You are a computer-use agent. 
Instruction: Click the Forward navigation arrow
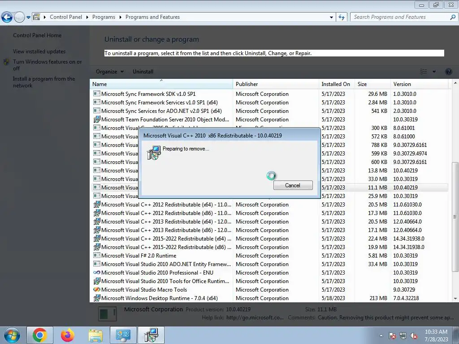click(x=19, y=17)
